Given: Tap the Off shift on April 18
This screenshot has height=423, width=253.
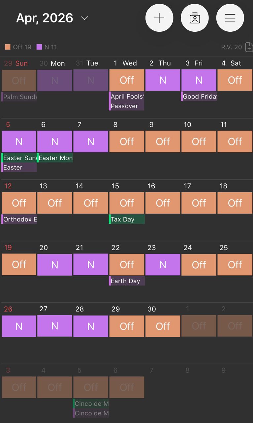Looking at the screenshot, I should (x=235, y=203).
